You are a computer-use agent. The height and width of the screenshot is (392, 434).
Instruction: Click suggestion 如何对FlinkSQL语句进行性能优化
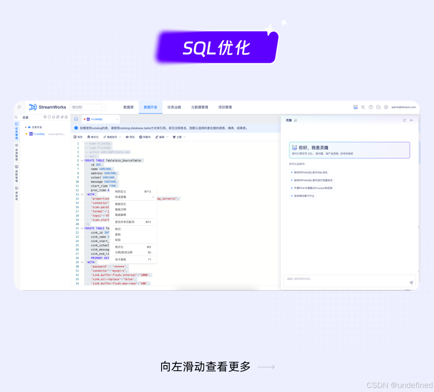pos(312,180)
